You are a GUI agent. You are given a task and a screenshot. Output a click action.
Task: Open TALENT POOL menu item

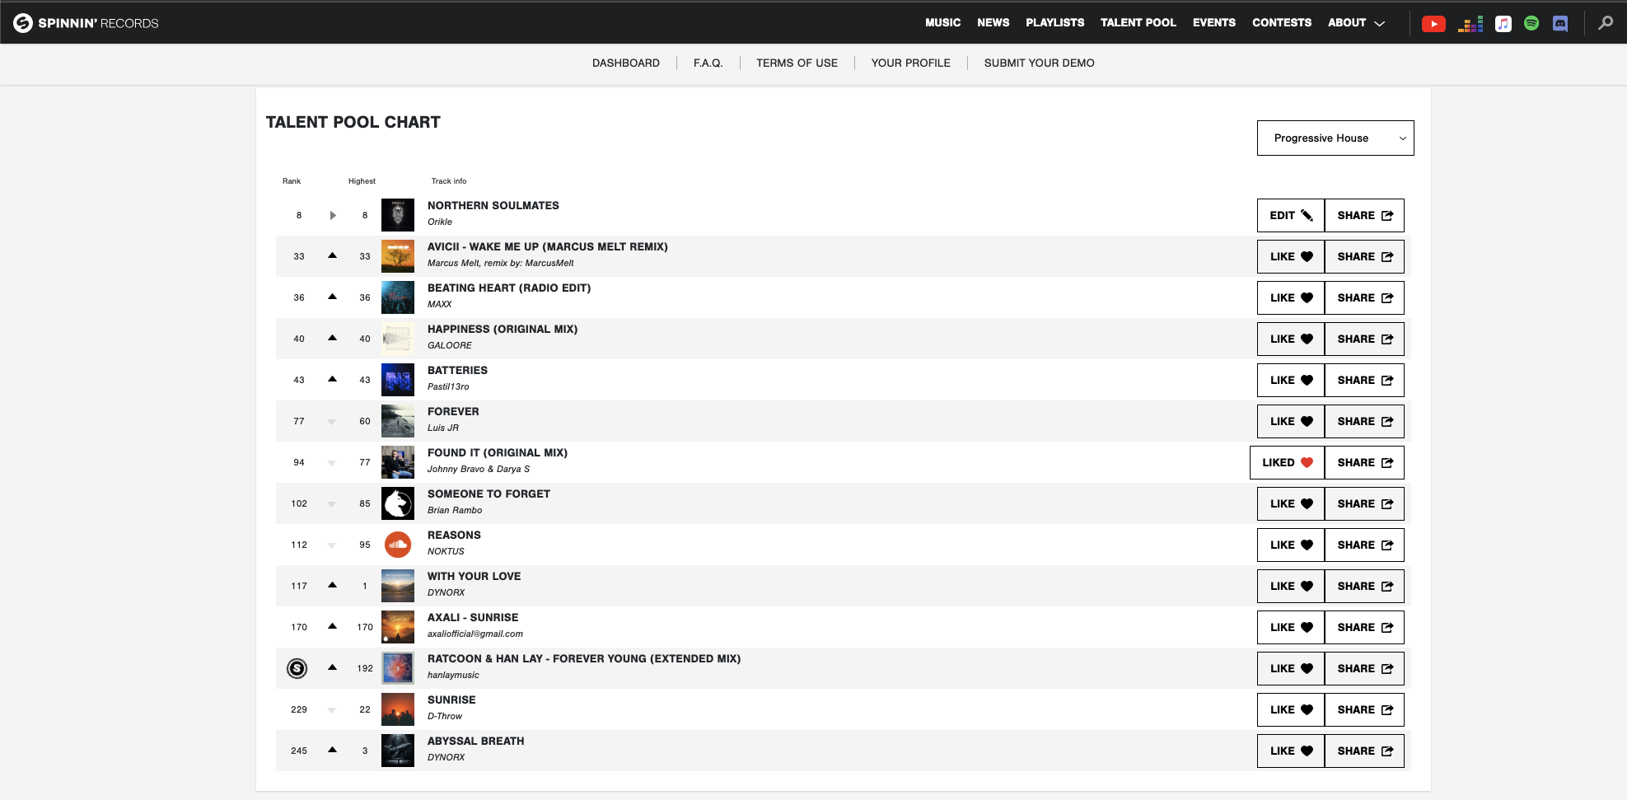1138,23
